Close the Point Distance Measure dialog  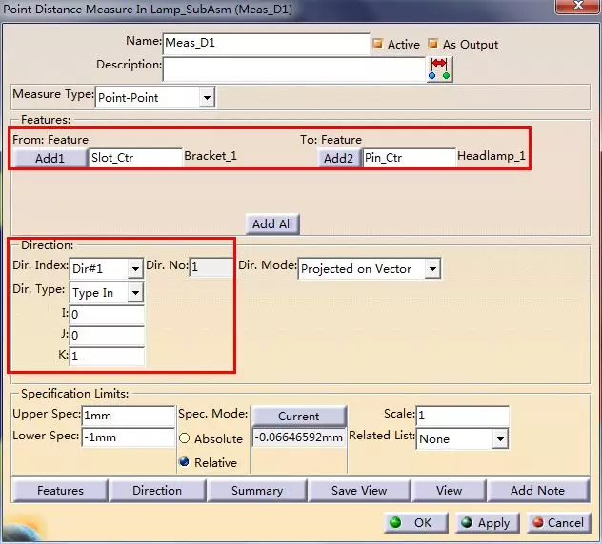coord(575,10)
